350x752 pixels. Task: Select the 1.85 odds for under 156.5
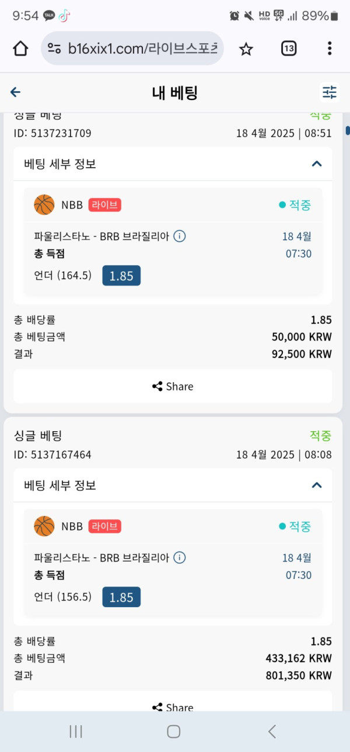(121, 597)
